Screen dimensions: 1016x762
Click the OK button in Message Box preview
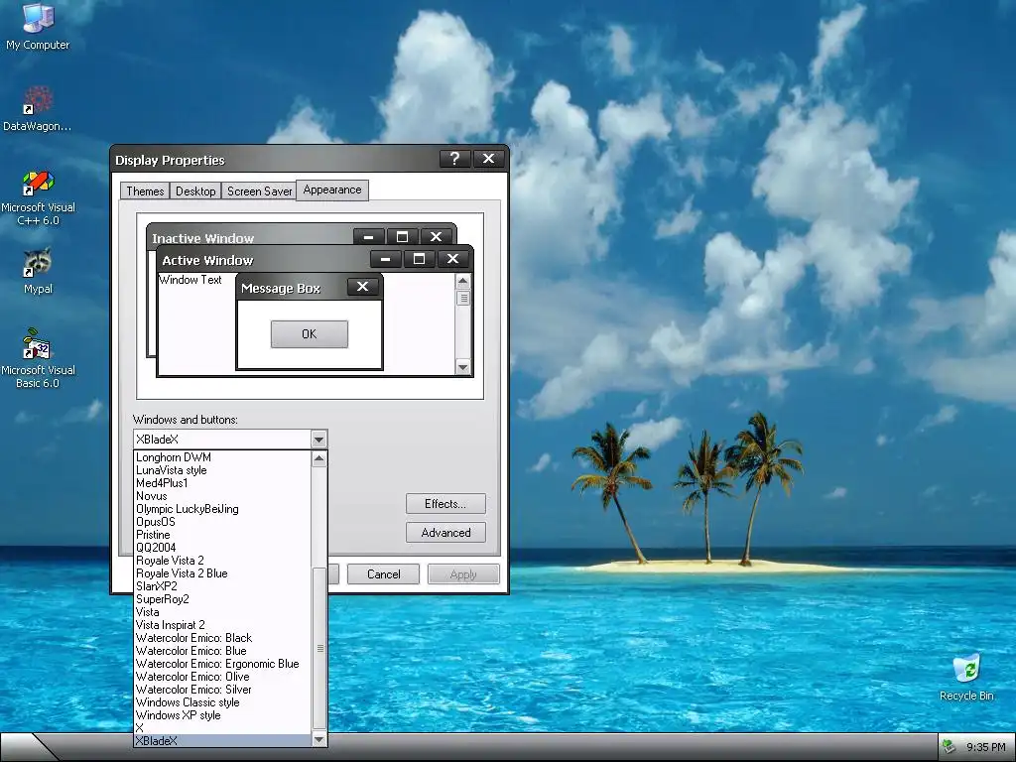310,333
